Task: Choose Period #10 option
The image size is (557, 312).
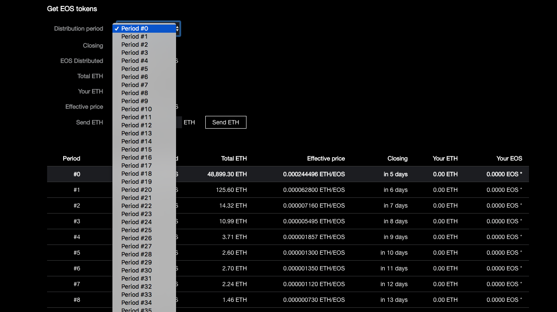Action: (x=144, y=109)
